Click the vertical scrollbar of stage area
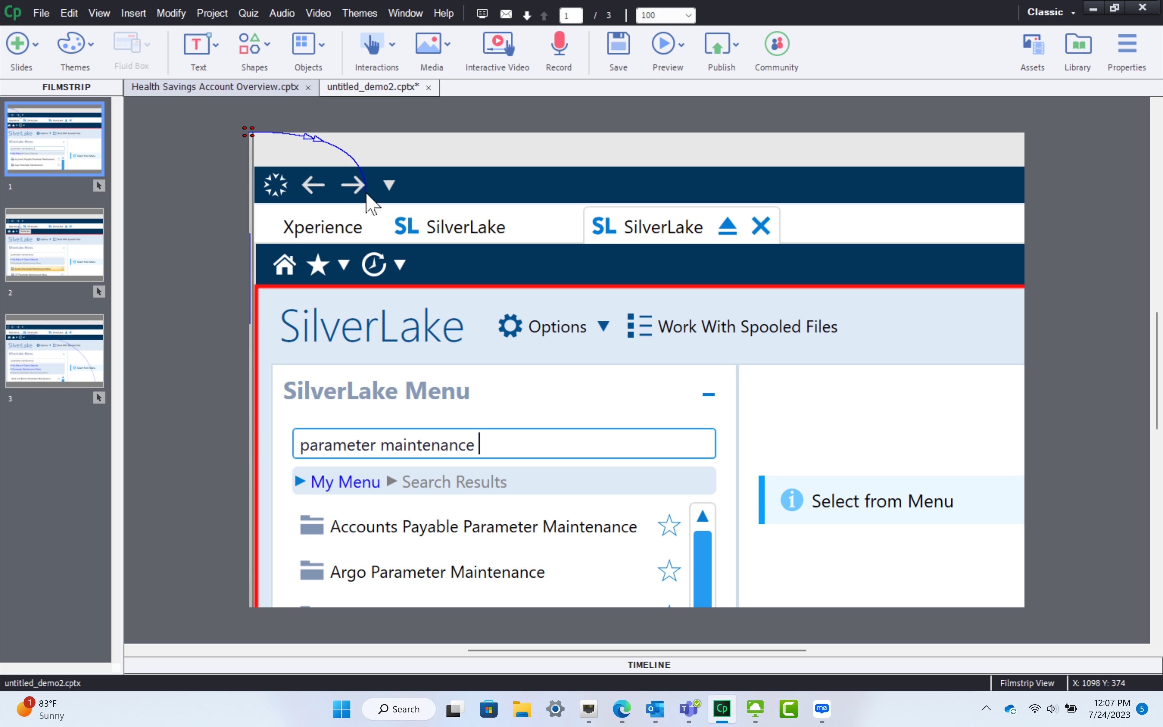Image resolution: width=1163 pixels, height=727 pixels. [1156, 370]
